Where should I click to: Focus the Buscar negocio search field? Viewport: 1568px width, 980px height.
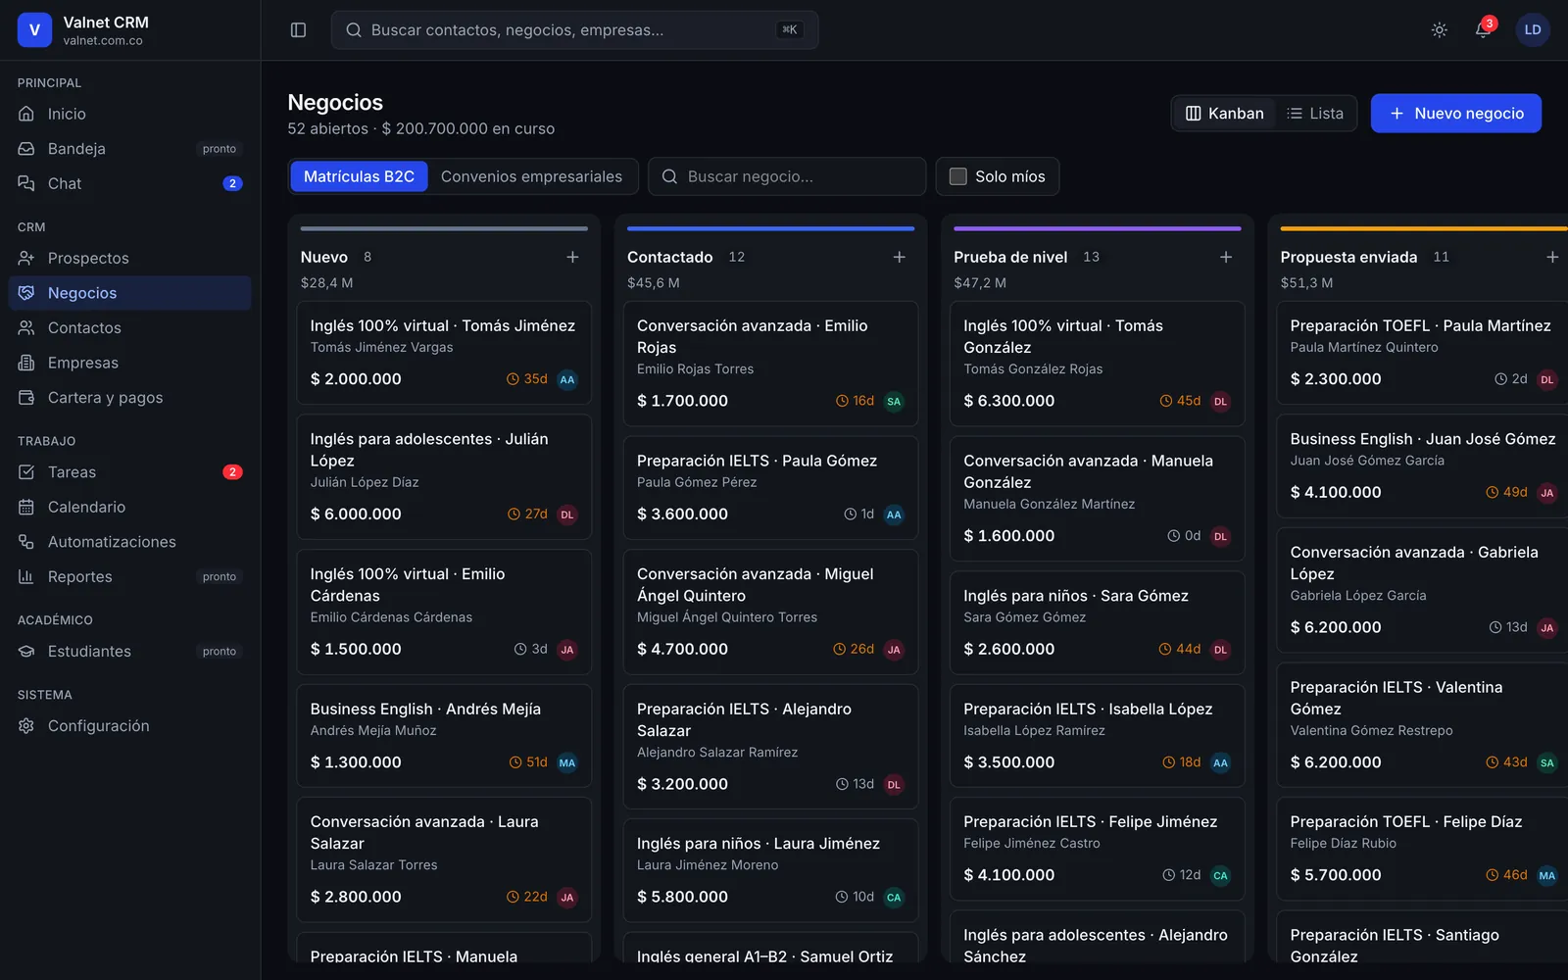pyautogui.click(x=787, y=176)
